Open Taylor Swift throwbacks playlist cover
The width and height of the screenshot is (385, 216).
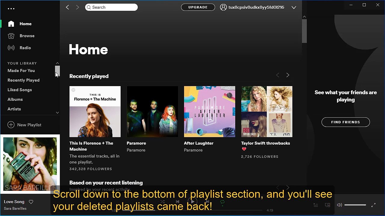point(267,112)
